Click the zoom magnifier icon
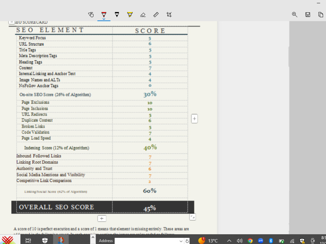 coord(295,15)
